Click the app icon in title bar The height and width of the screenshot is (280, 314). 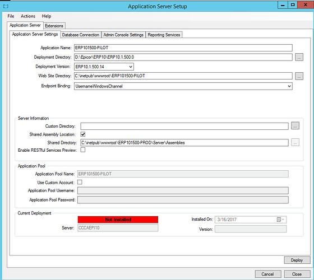(x=6, y=6)
